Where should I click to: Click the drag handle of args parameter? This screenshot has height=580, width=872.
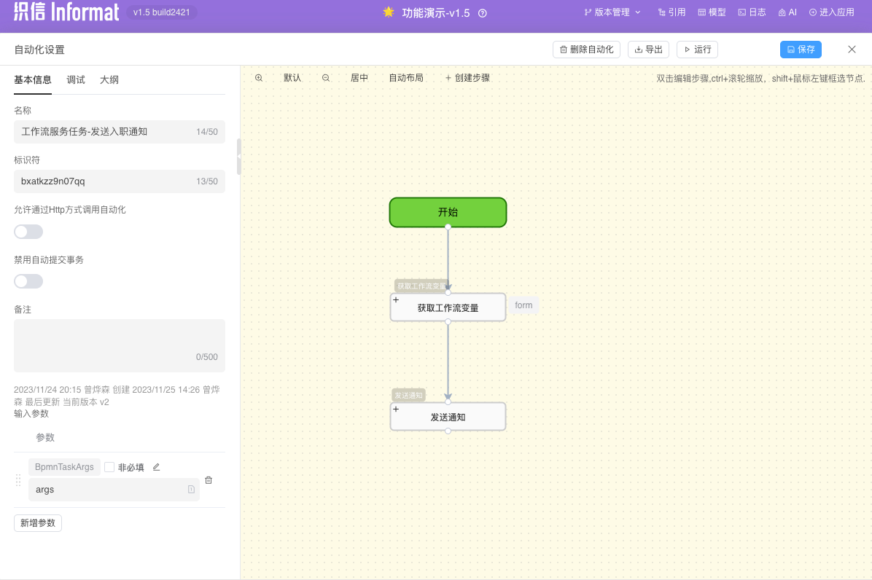(x=19, y=480)
